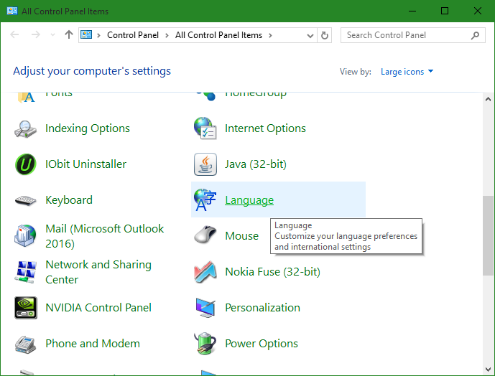Open the recent locations dropdown
495x376 pixels.
[x=52, y=35]
